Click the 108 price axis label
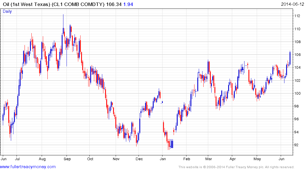Image resolution: width=307 pixels, height=171 pixels. 297,42
